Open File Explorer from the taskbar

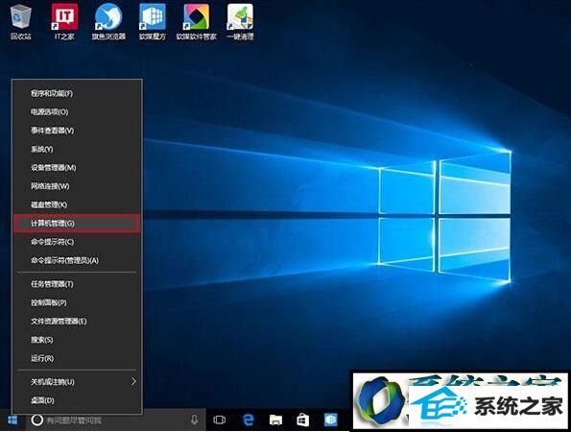[275, 420]
